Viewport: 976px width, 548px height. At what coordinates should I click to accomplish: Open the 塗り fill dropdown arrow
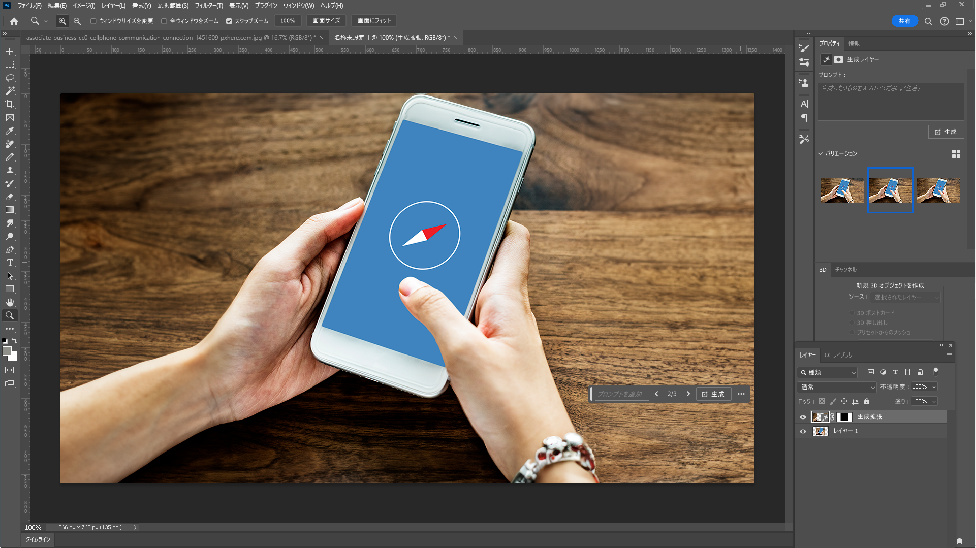pyautogui.click(x=934, y=401)
